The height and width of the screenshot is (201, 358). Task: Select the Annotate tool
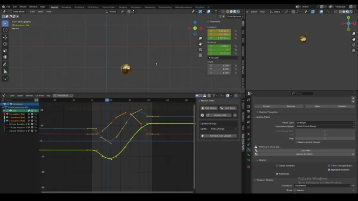click(x=5, y=65)
